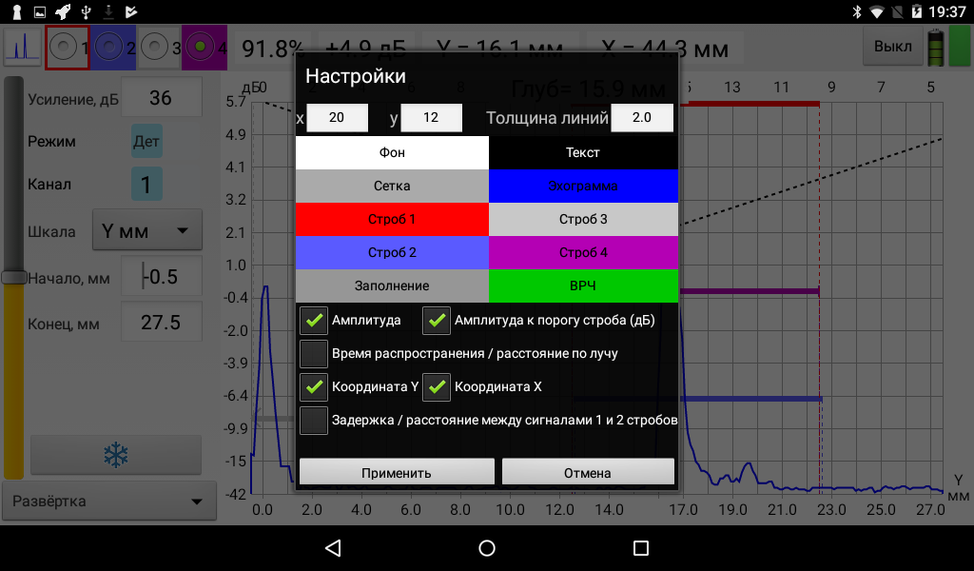The width and height of the screenshot is (974, 571).
Task: Edit Начало мм value -0.5 field
Action: tap(161, 276)
